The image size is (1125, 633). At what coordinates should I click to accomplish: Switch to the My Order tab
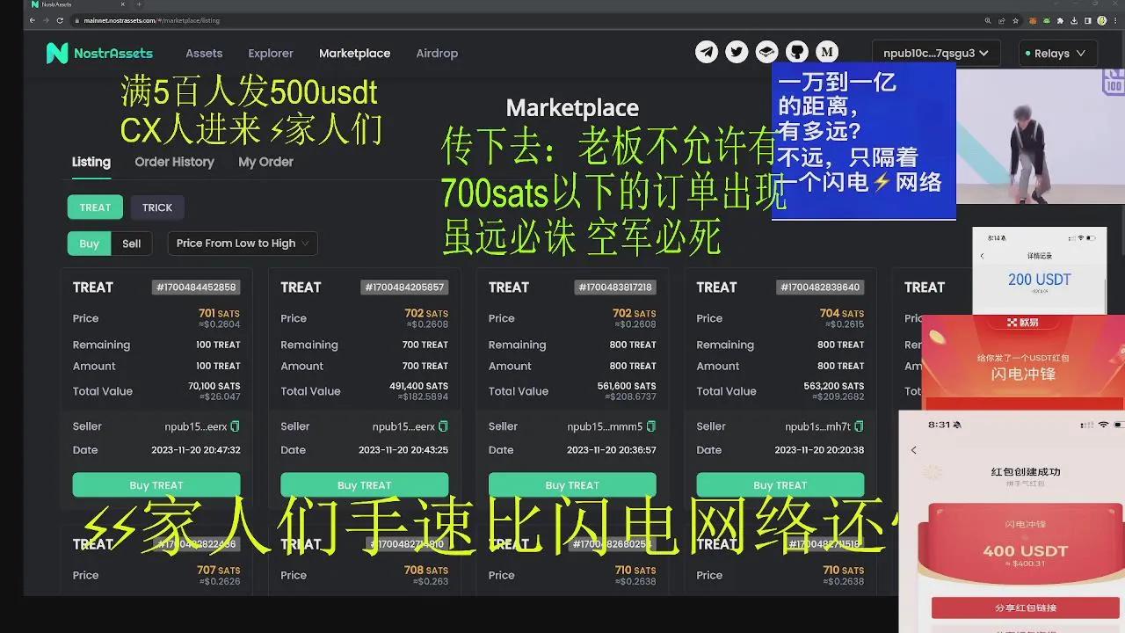pyautogui.click(x=265, y=162)
